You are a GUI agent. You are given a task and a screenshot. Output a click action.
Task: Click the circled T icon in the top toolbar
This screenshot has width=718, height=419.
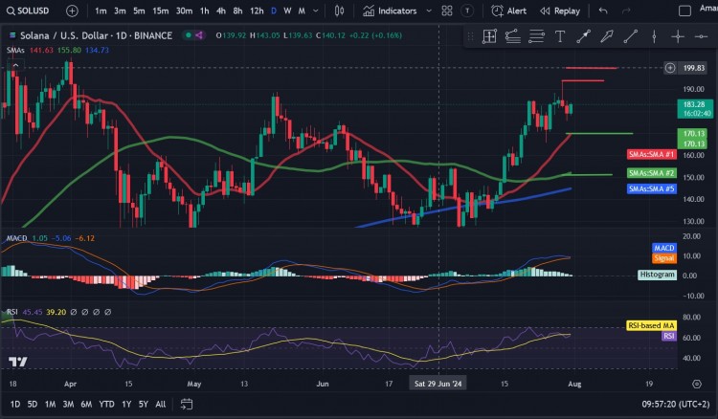click(467, 11)
